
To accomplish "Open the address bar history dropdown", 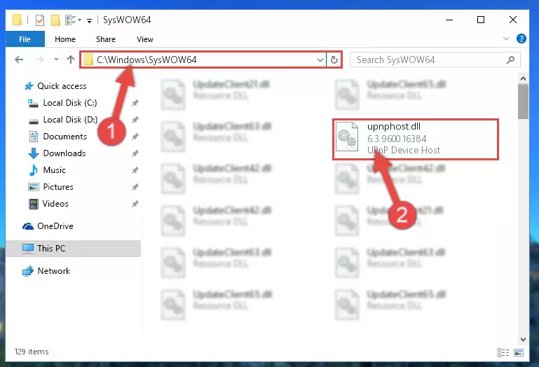I will [x=320, y=60].
